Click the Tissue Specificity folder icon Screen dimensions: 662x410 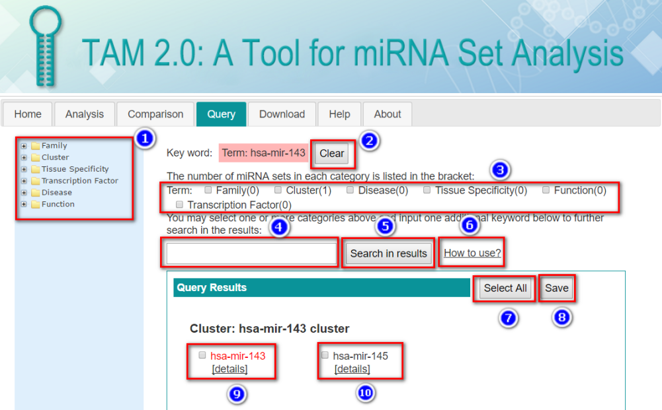(x=36, y=170)
